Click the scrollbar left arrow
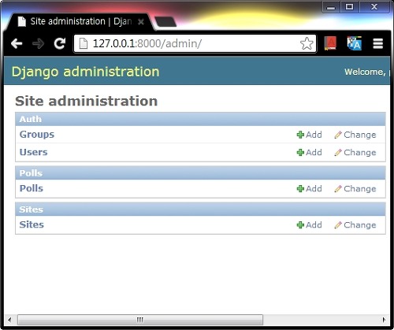 pos(9,320)
